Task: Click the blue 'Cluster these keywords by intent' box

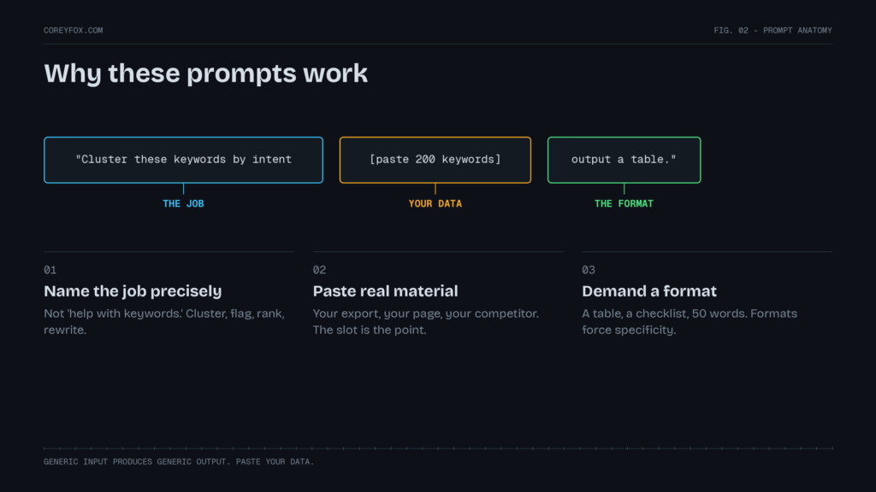Action: coord(183,160)
